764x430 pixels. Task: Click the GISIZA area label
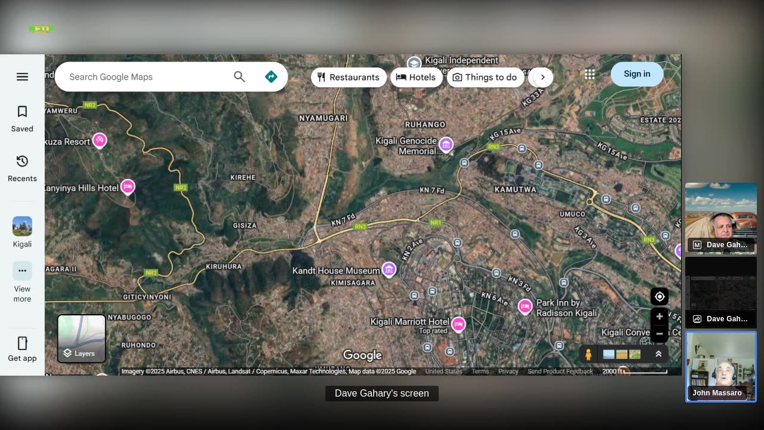(245, 226)
